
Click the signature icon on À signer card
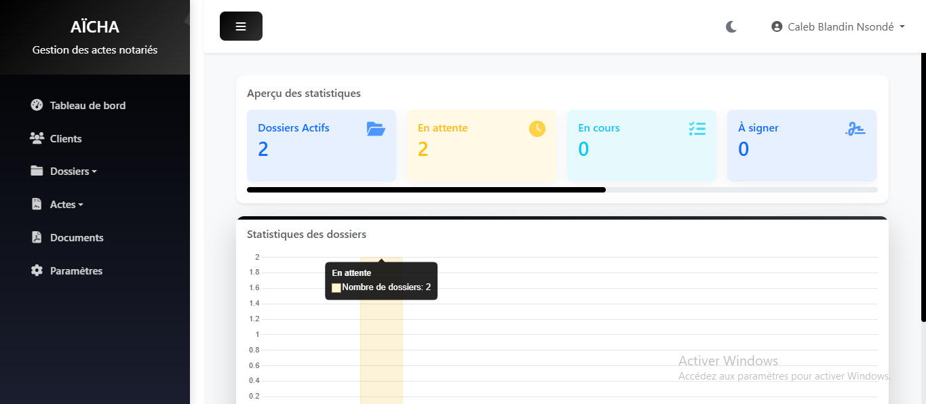pyautogui.click(x=855, y=128)
